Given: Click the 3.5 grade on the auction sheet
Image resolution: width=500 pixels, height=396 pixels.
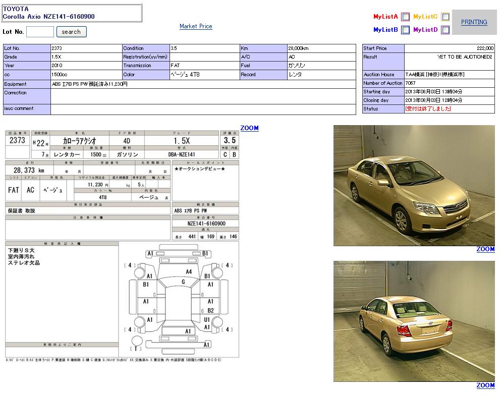Looking at the screenshot, I should coord(230,140).
